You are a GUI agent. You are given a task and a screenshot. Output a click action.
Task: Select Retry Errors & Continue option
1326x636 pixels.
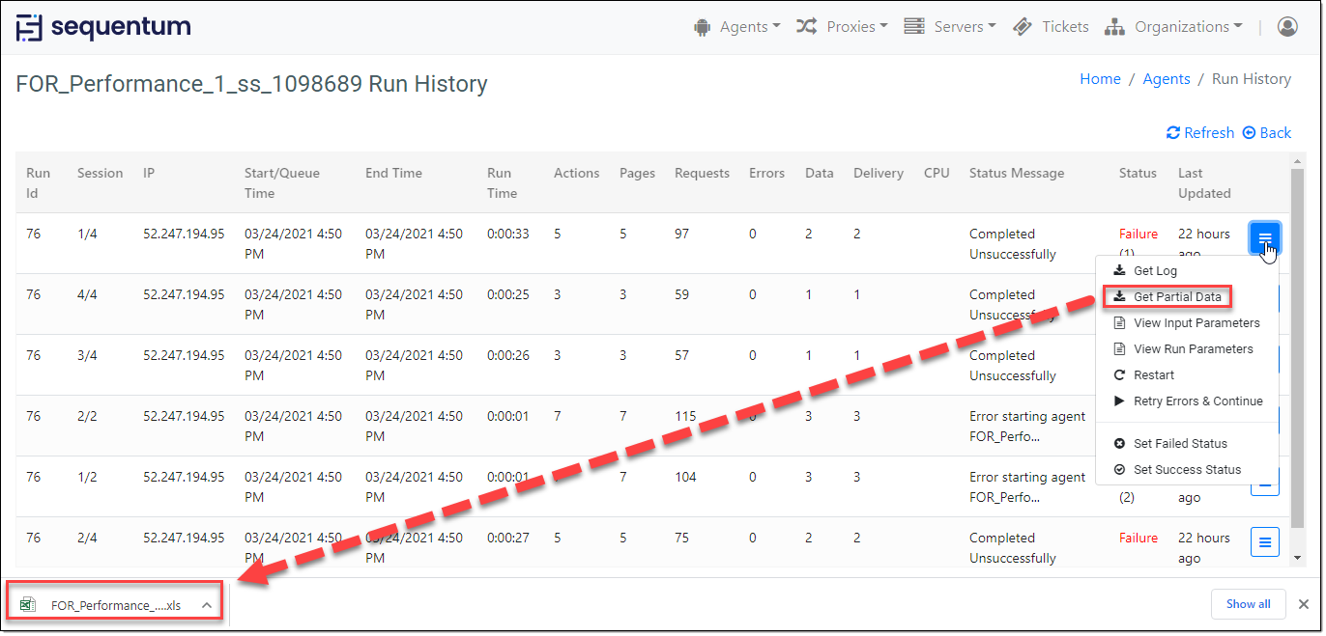[x=1196, y=401]
